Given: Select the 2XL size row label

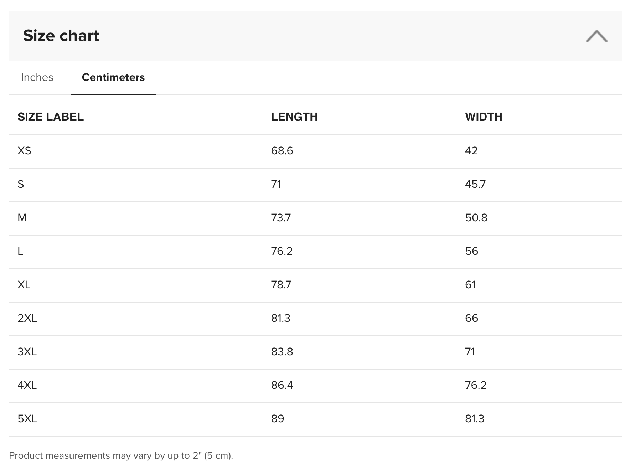Looking at the screenshot, I should click(27, 318).
